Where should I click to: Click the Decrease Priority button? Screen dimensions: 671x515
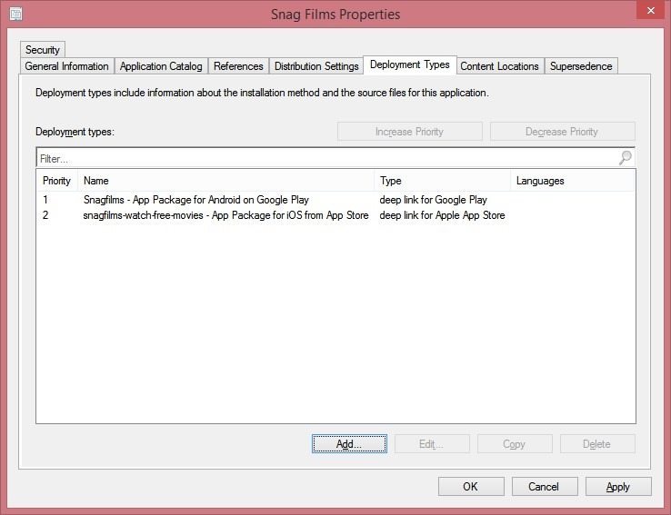pos(562,132)
